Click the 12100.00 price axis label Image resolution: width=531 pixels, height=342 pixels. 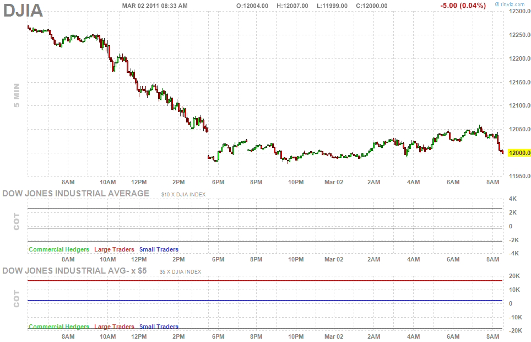point(520,105)
